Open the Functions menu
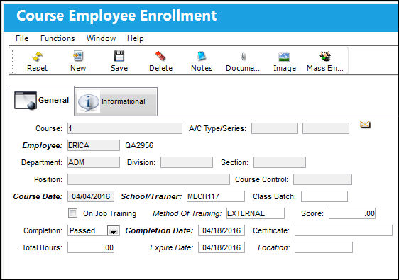The image size is (399, 280). click(x=58, y=38)
